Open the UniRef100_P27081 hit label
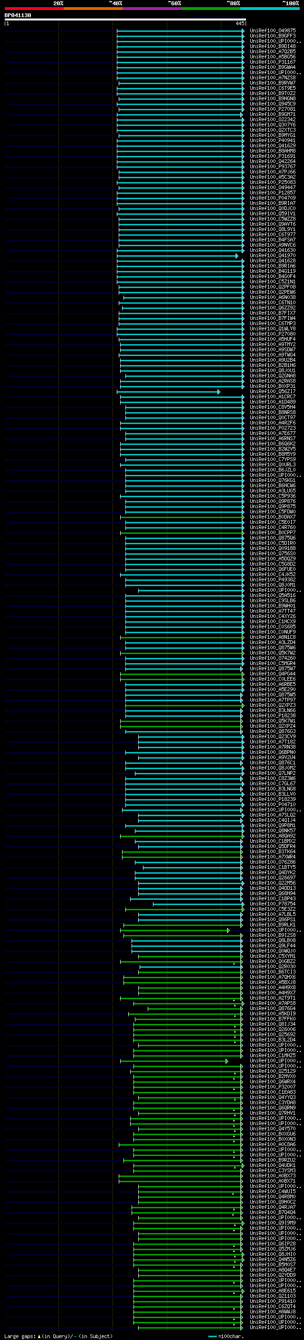 [x=273, y=109]
